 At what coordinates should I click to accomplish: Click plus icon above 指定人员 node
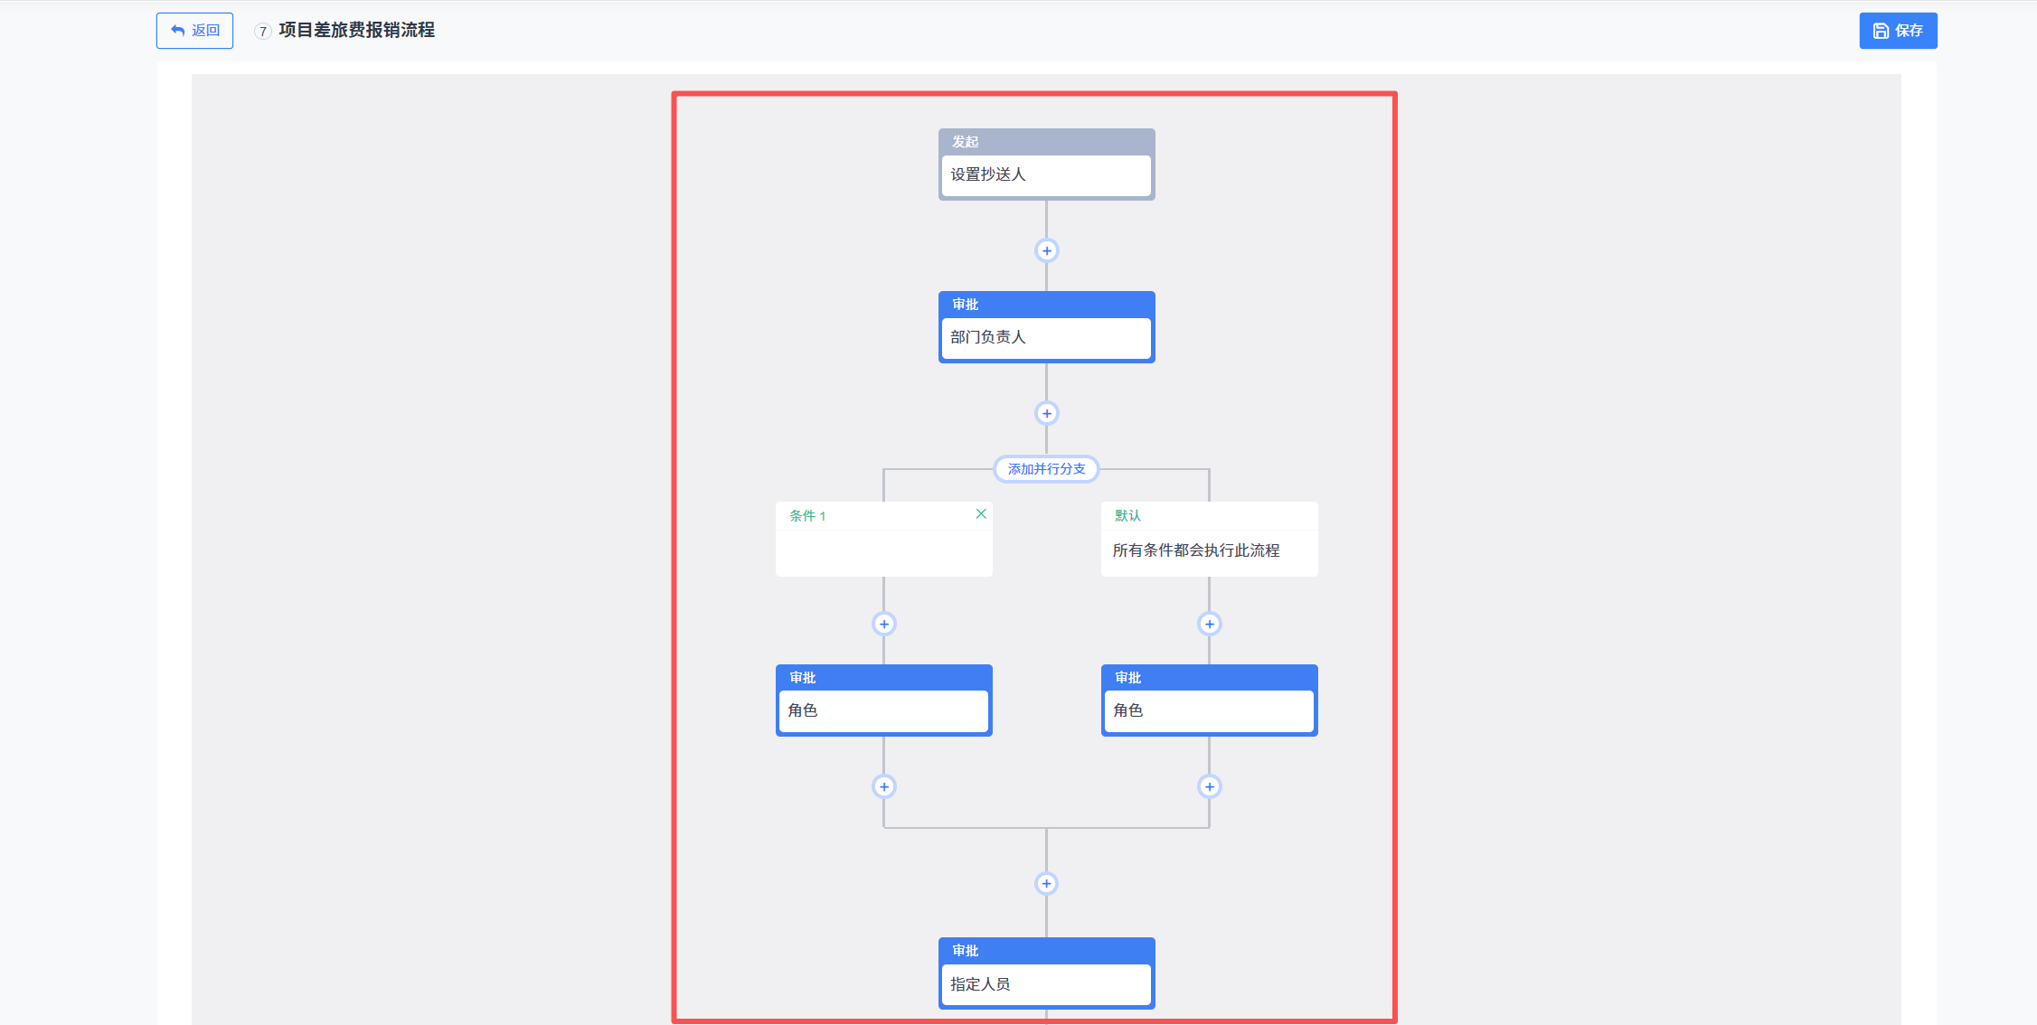tap(1046, 883)
